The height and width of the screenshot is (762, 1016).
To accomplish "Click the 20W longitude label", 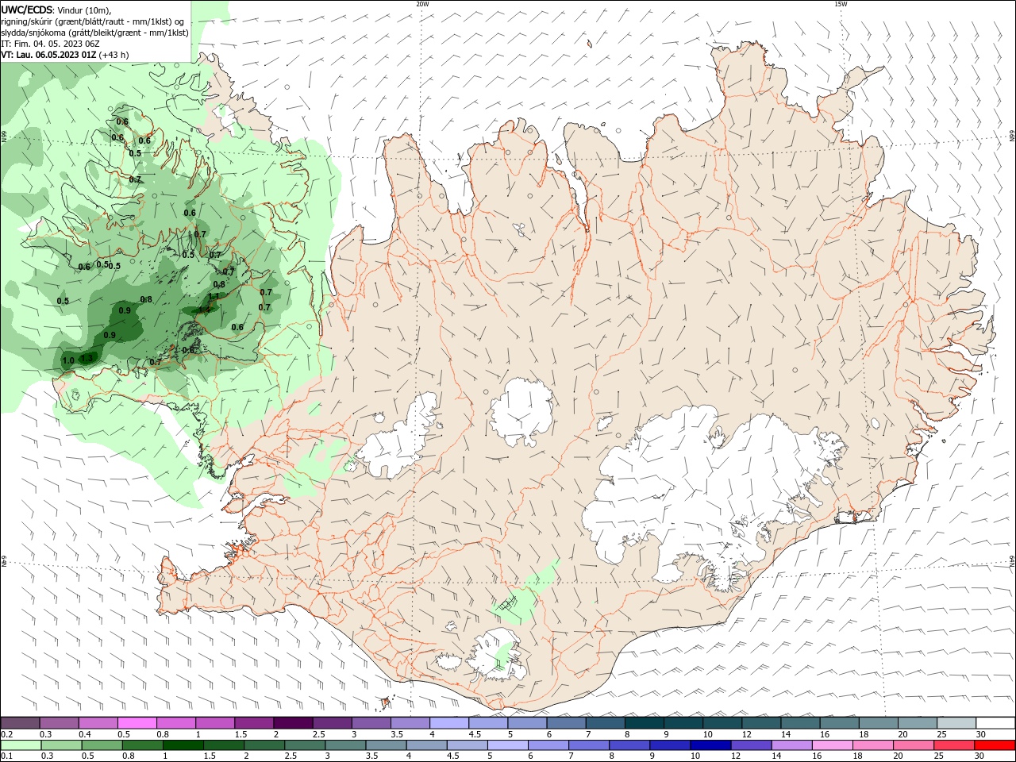I will (422, 3).
